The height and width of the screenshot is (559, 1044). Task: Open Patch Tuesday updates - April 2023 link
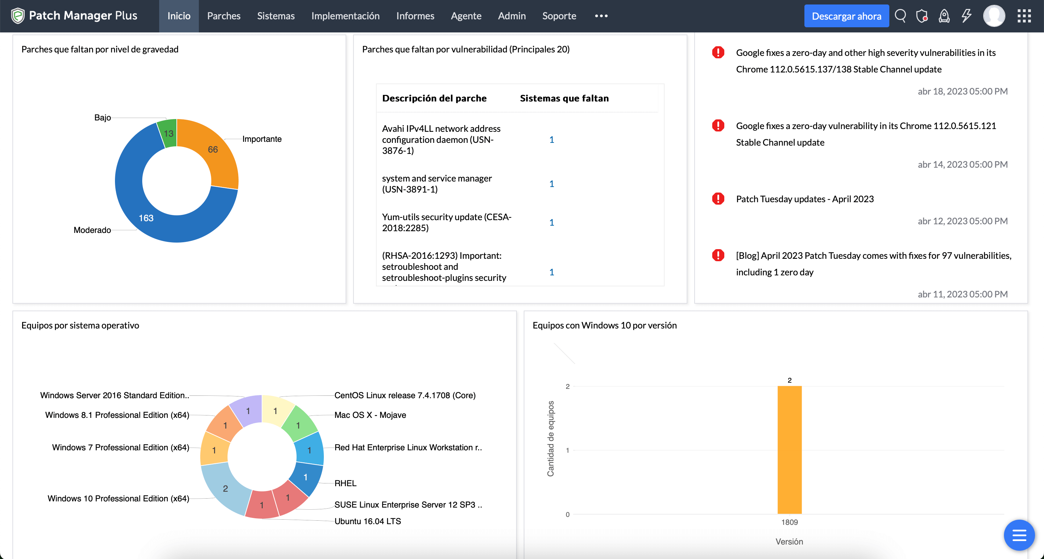click(x=804, y=199)
